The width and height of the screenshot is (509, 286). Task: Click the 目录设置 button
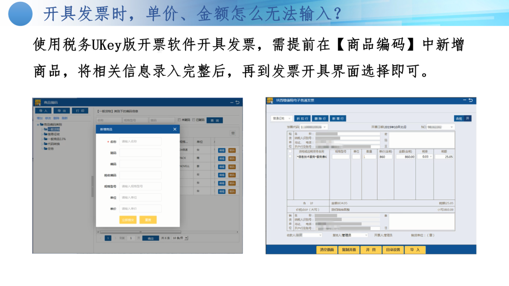[393, 250]
